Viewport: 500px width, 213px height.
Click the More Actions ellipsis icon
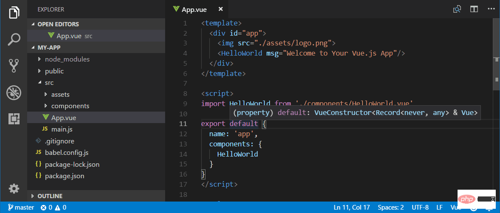click(490, 9)
